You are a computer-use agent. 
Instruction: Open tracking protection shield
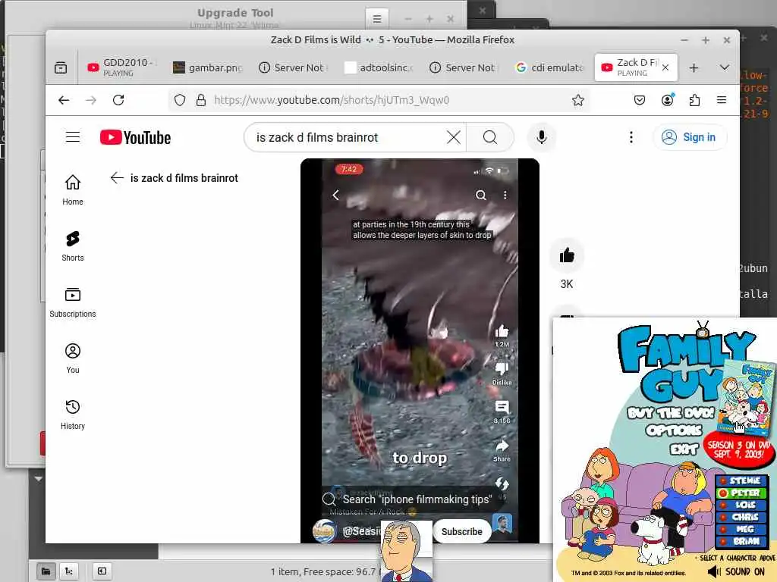180,100
